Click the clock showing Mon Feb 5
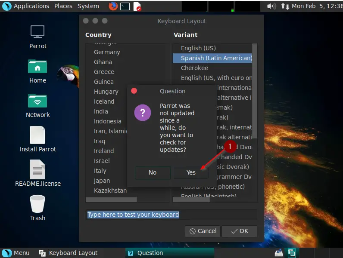 coord(317,6)
